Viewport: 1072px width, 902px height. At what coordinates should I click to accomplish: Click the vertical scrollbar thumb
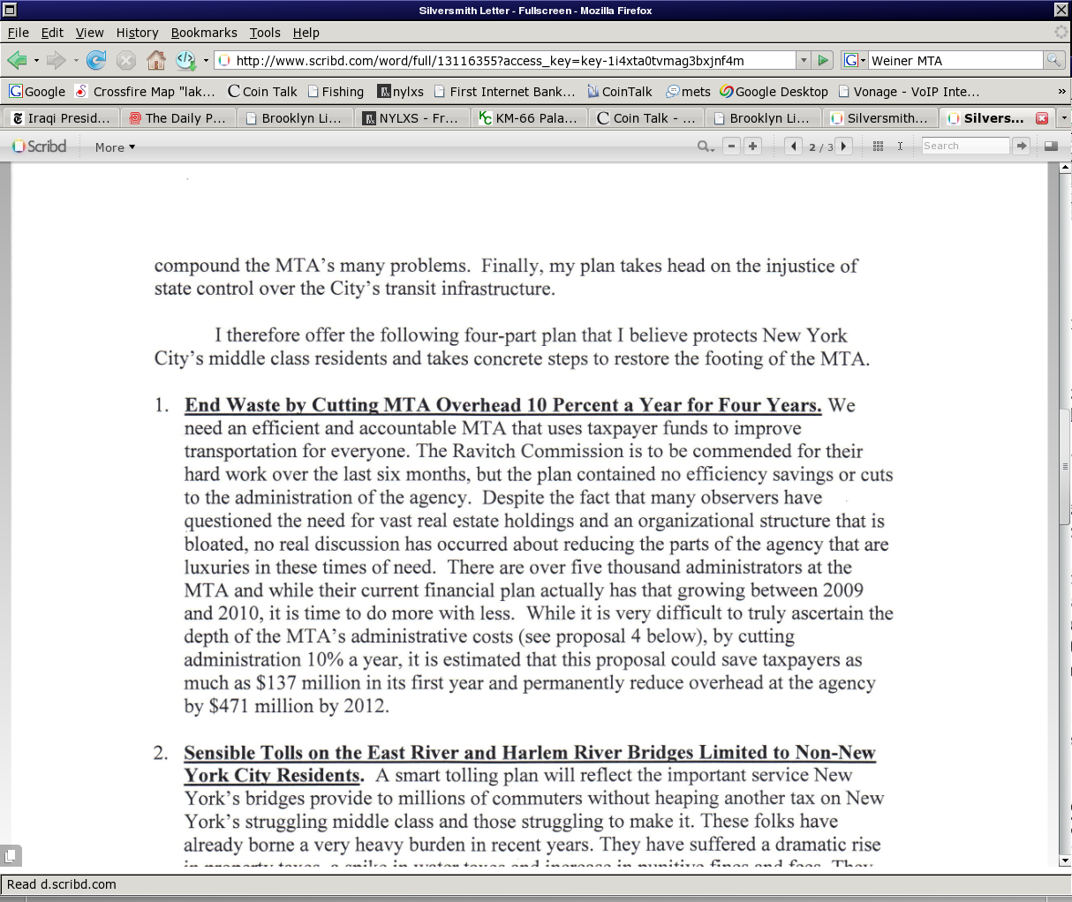point(1065,467)
